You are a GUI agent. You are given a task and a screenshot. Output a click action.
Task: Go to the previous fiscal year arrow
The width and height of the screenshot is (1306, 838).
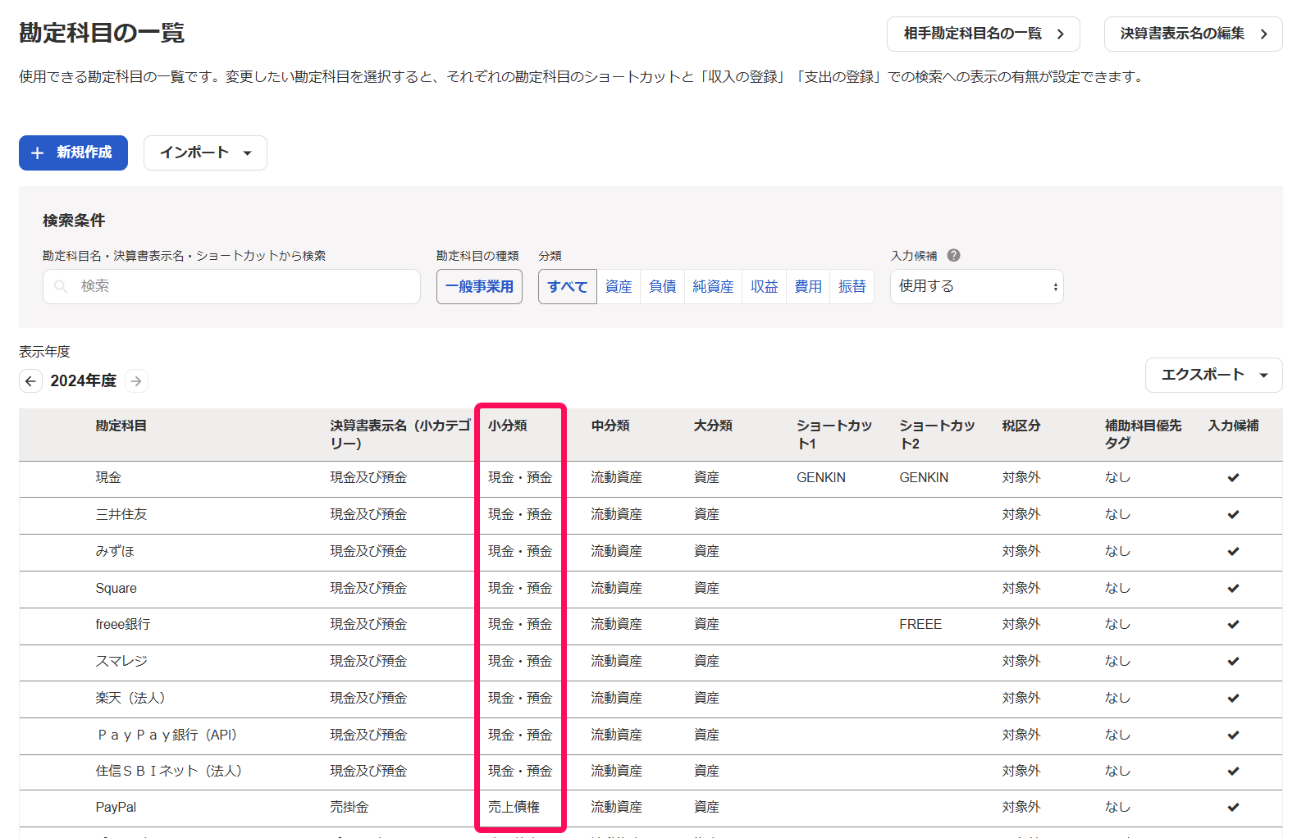click(x=30, y=380)
